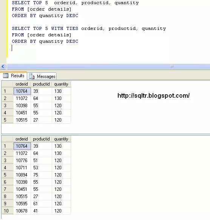Select the orderid column header in first result grid
The width and height of the screenshot is (210, 220).
pos(22,84)
